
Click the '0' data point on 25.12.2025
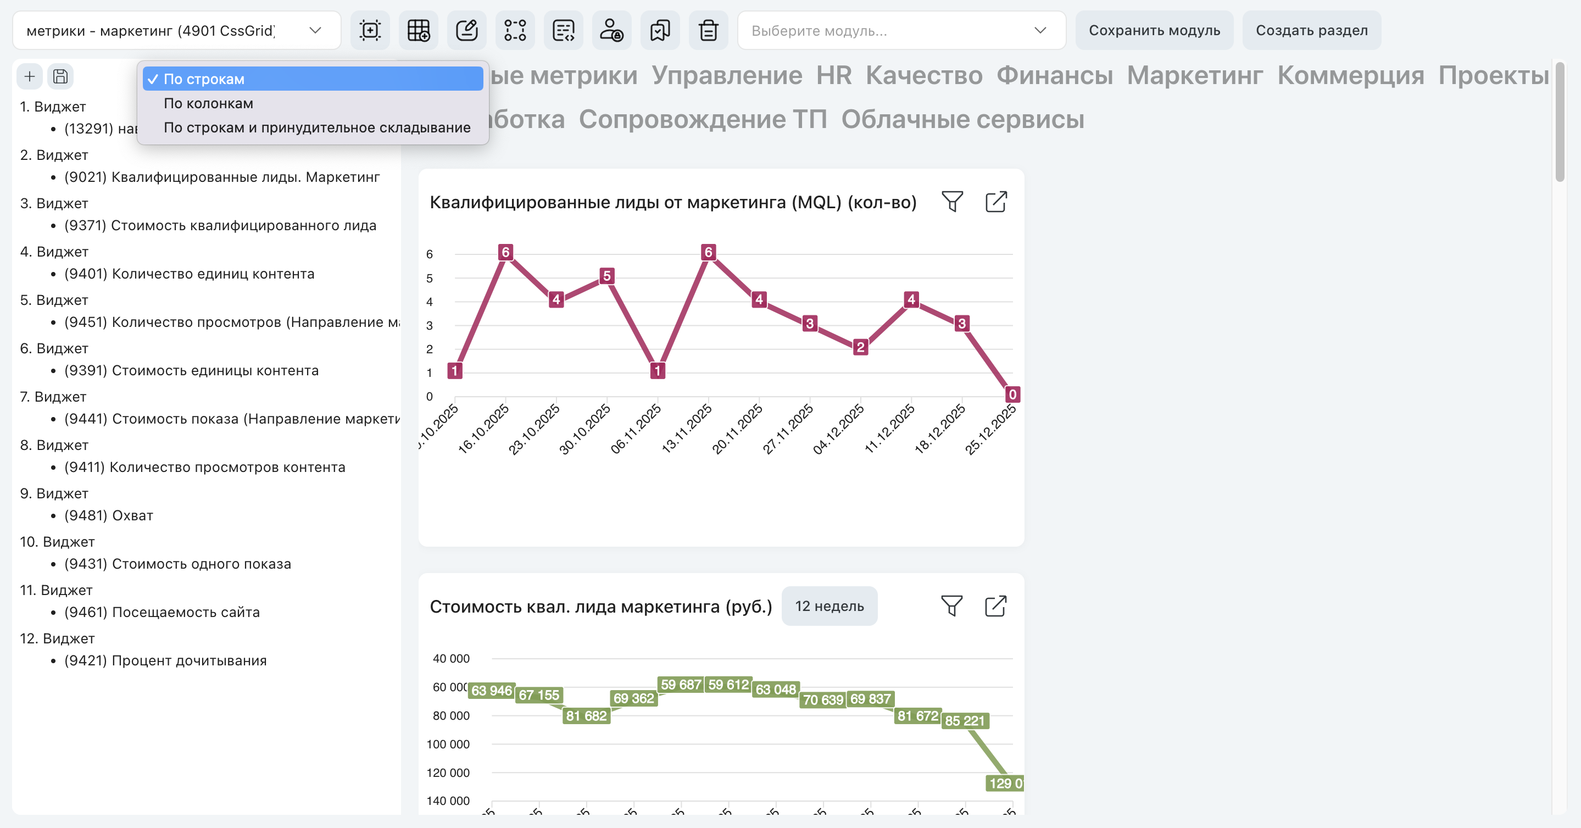pyautogui.click(x=1012, y=394)
